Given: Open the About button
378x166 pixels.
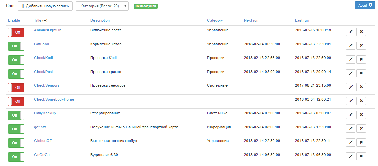Looking at the screenshot, I should 365,6.
